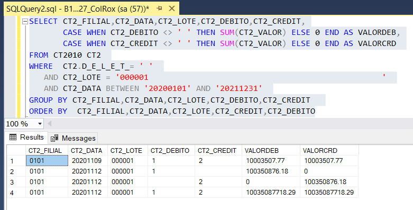The height and width of the screenshot is (210, 413).
Task: Click row 2 VALORCRD cell with 0
Action: point(329,171)
